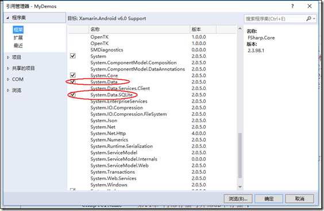
Task: Select the 框架 category
Action: (x=18, y=30)
